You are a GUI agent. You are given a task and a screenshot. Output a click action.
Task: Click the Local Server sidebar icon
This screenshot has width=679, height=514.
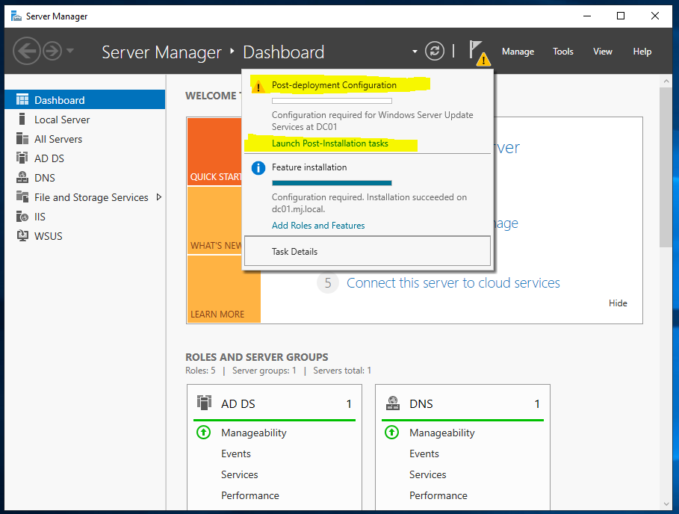pos(22,119)
